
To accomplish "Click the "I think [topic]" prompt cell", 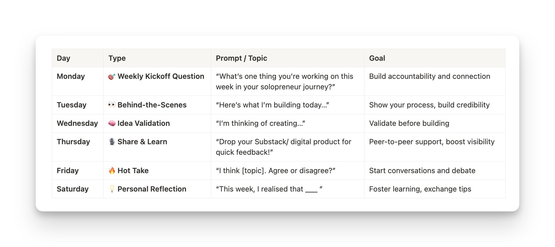I will [287, 171].
